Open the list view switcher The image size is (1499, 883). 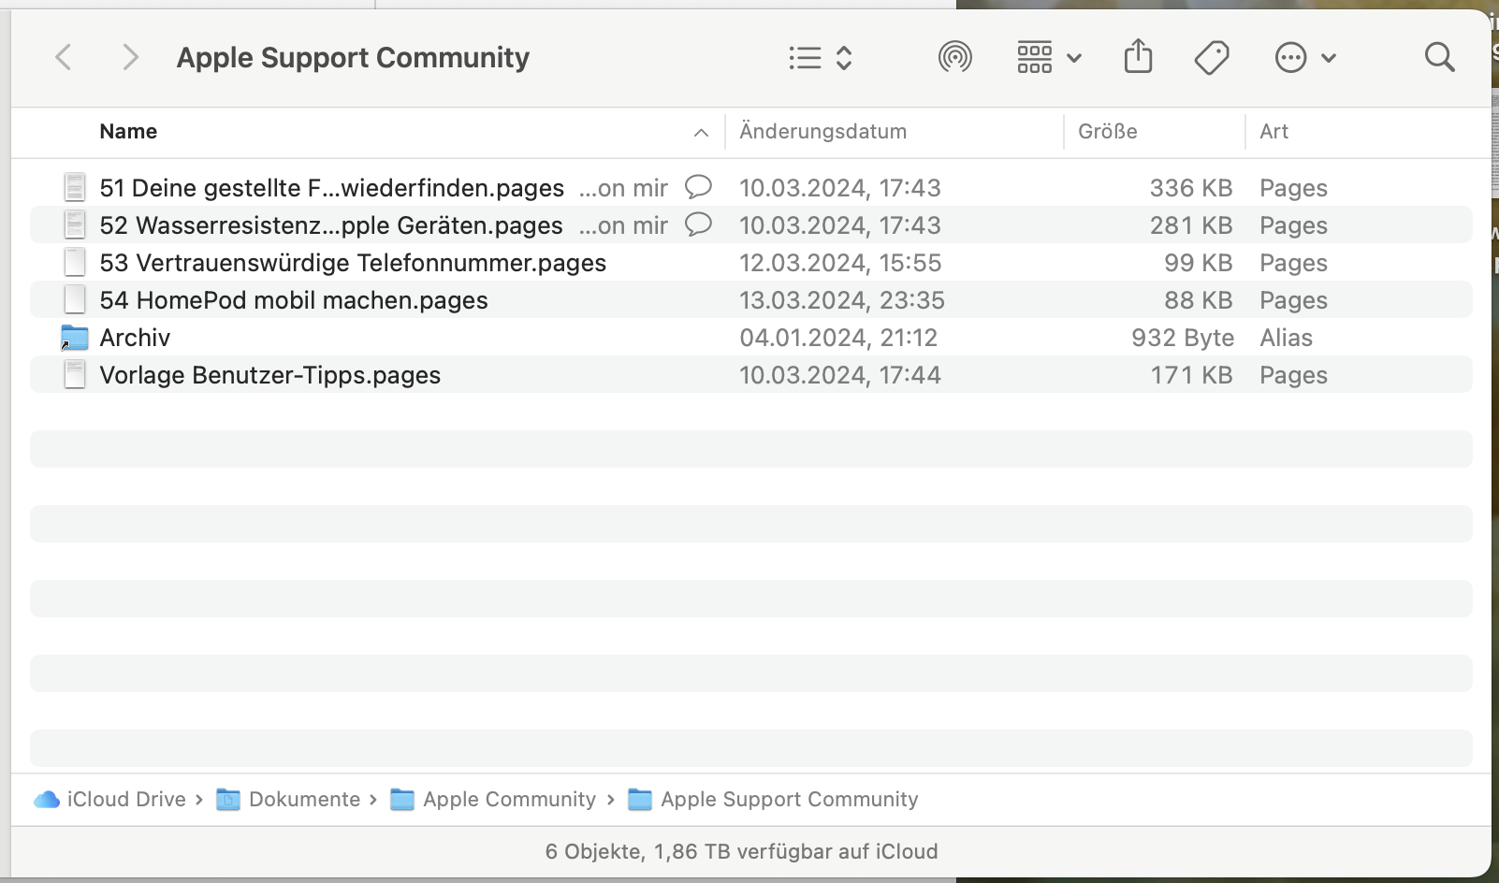[x=821, y=58]
